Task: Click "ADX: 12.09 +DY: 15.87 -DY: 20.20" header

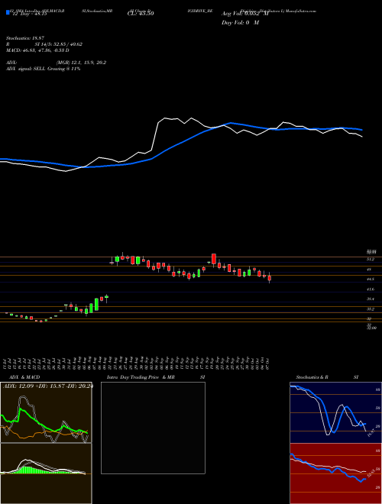Action: (48, 386)
